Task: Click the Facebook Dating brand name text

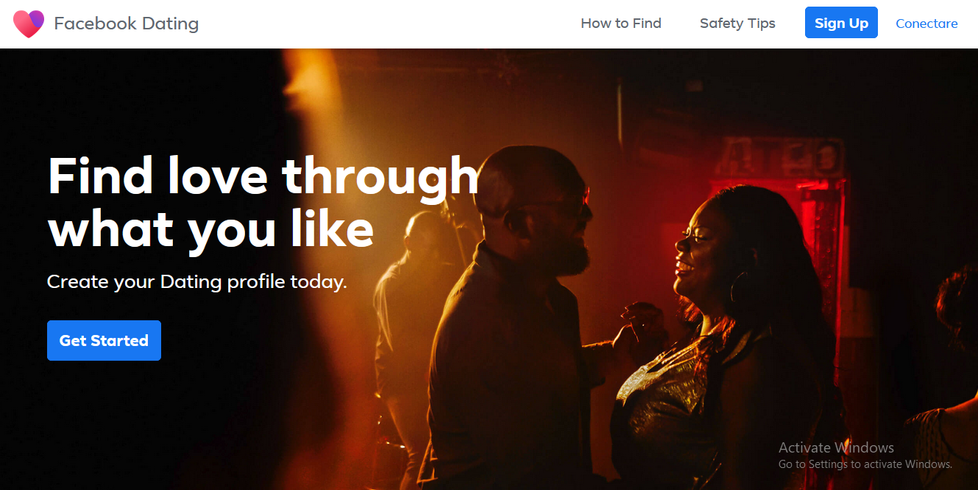Action: tap(127, 24)
